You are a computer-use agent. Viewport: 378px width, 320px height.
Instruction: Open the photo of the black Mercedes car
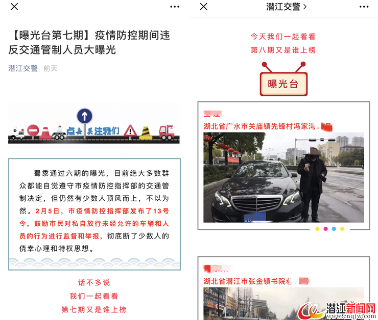click(283, 177)
